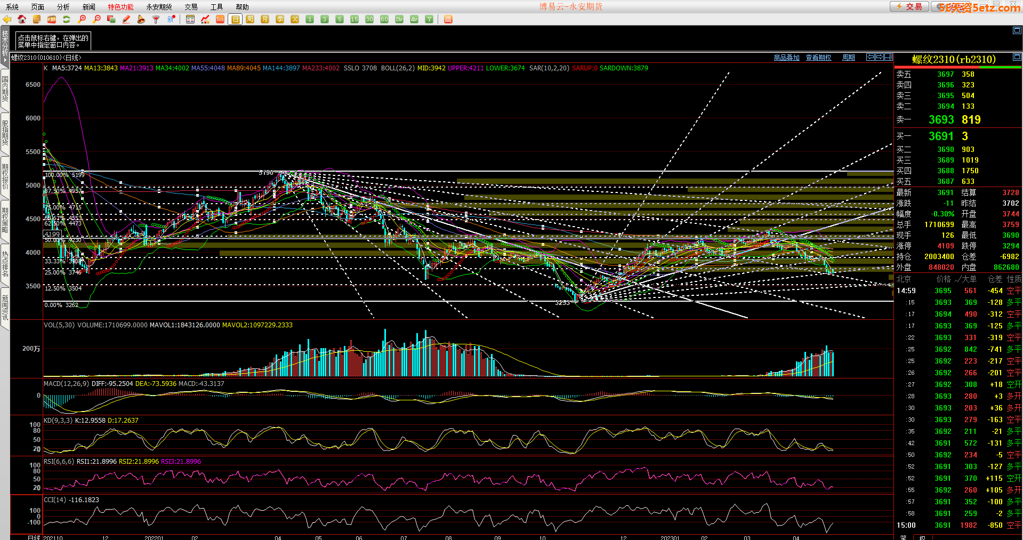Click the 交易 button at top right
Image resolution: width=1023 pixels, height=540 pixels.
909,6
